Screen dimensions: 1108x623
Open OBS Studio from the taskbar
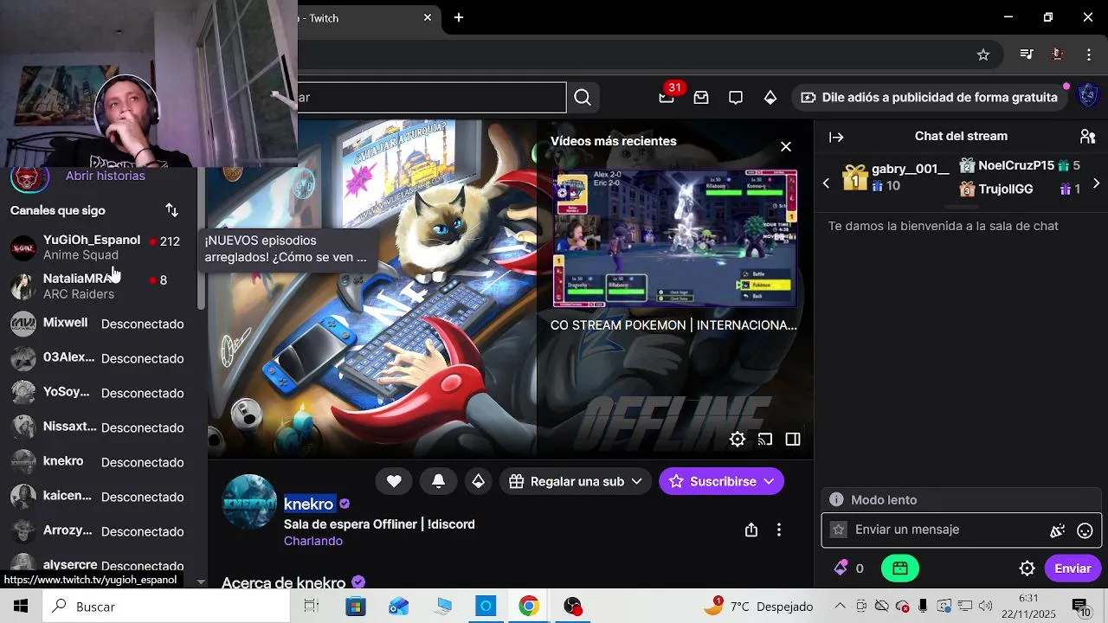click(x=573, y=607)
